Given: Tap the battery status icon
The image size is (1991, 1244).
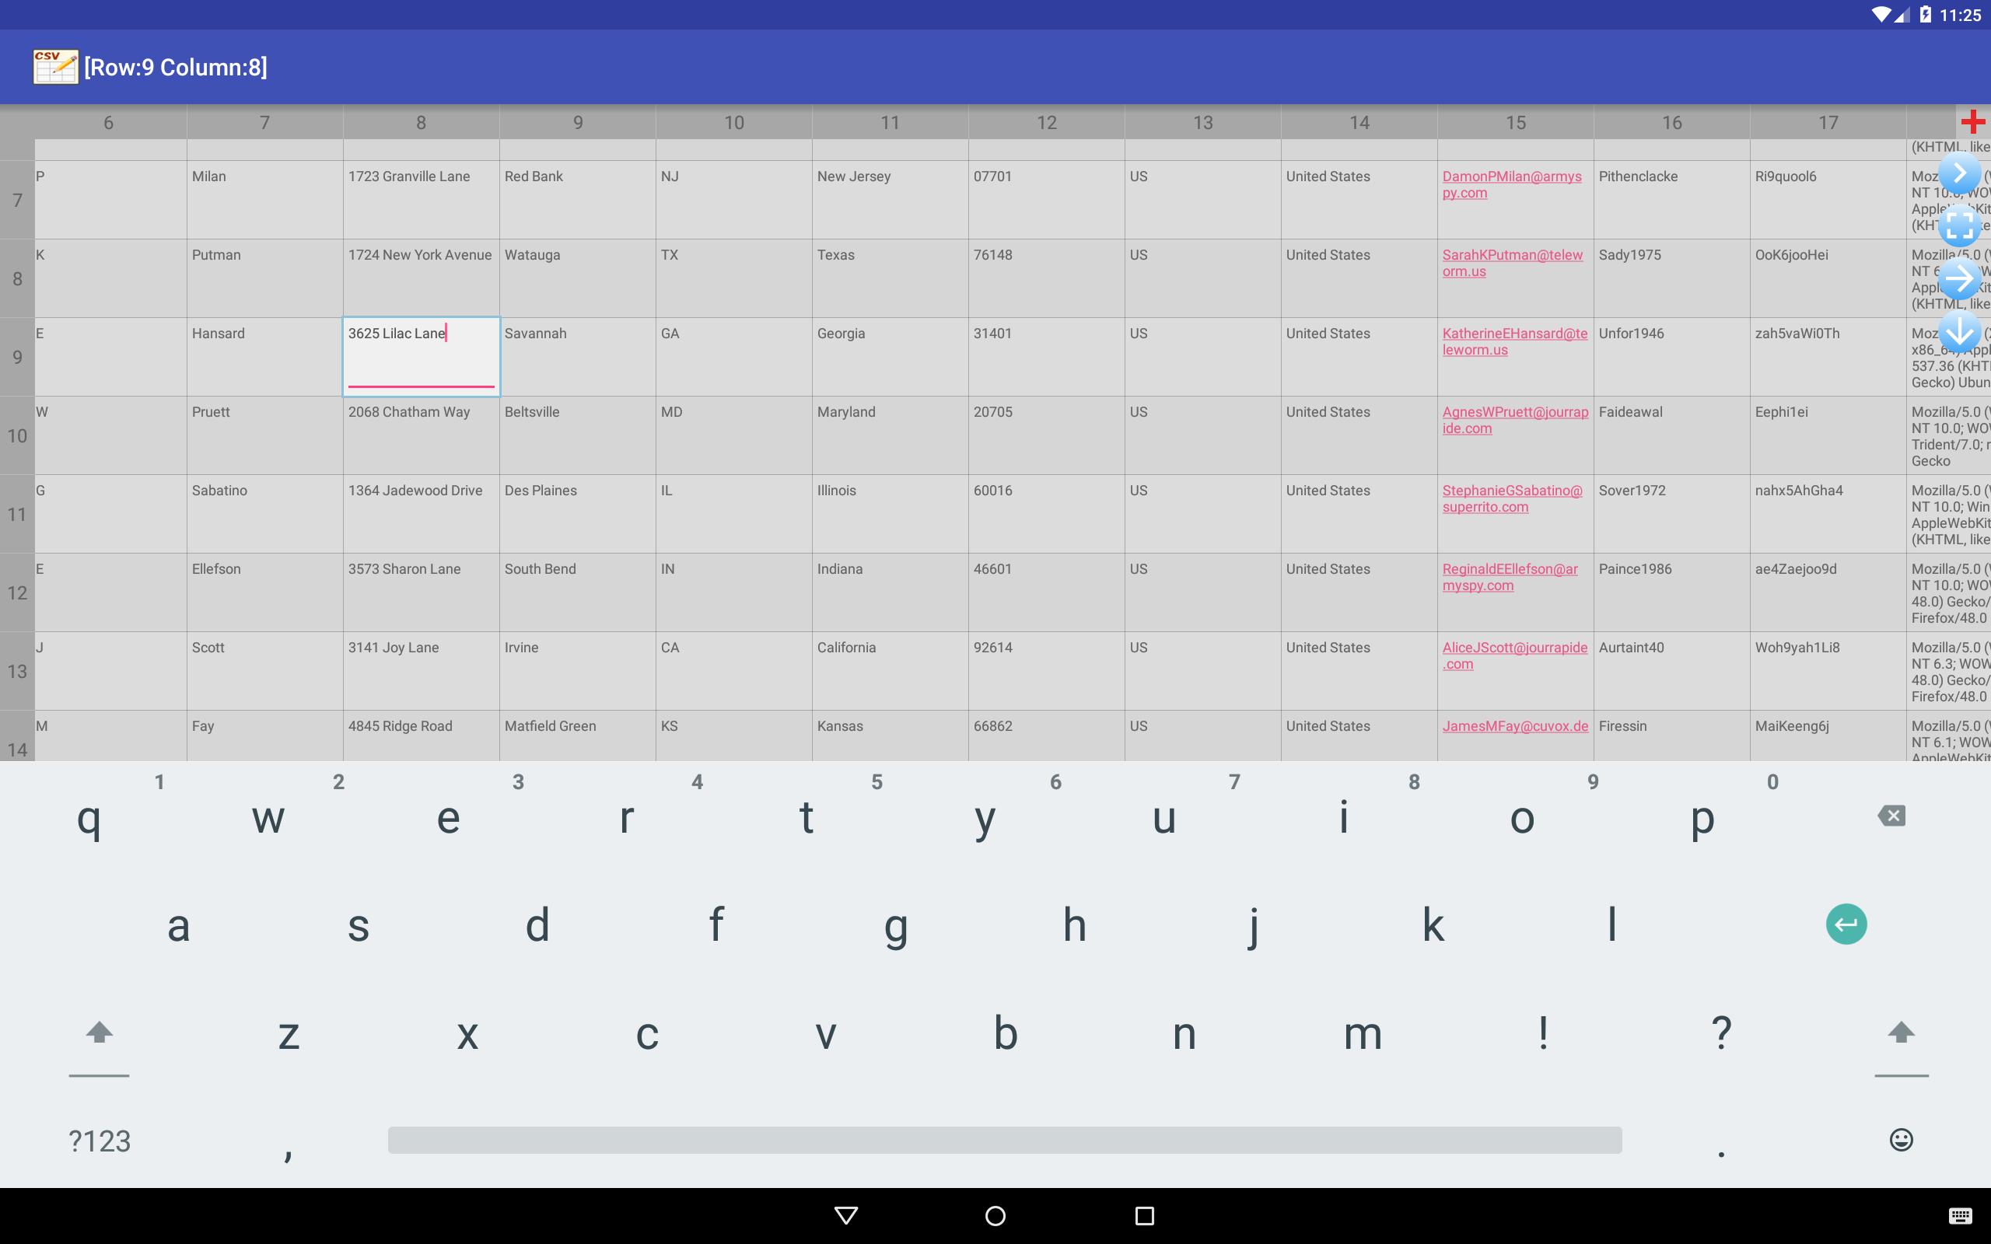Looking at the screenshot, I should pyautogui.click(x=1924, y=14).
